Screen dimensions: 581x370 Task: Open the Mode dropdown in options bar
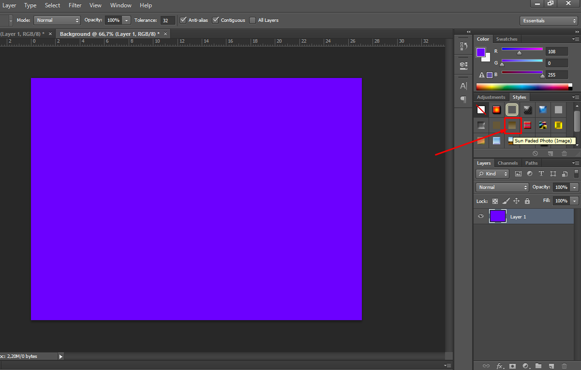57,20
